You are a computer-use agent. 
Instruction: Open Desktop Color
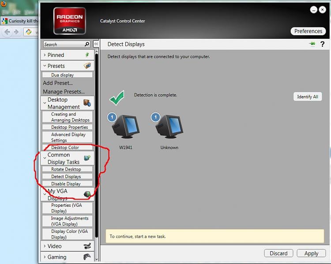coord(68,147)
